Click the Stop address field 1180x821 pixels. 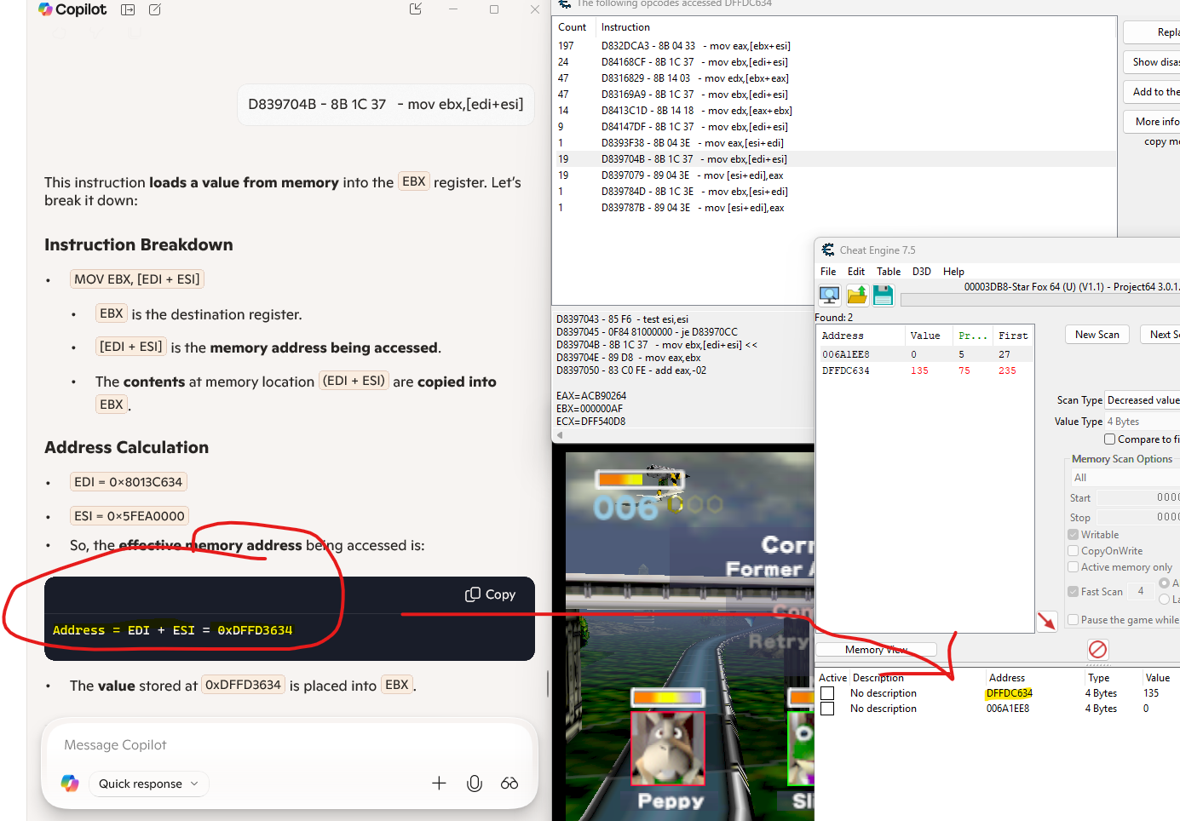1140,517
